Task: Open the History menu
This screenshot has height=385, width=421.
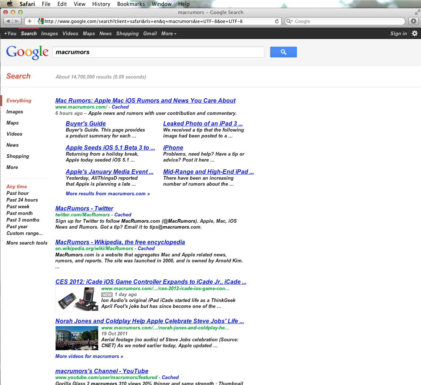Action: pos(101,4)
